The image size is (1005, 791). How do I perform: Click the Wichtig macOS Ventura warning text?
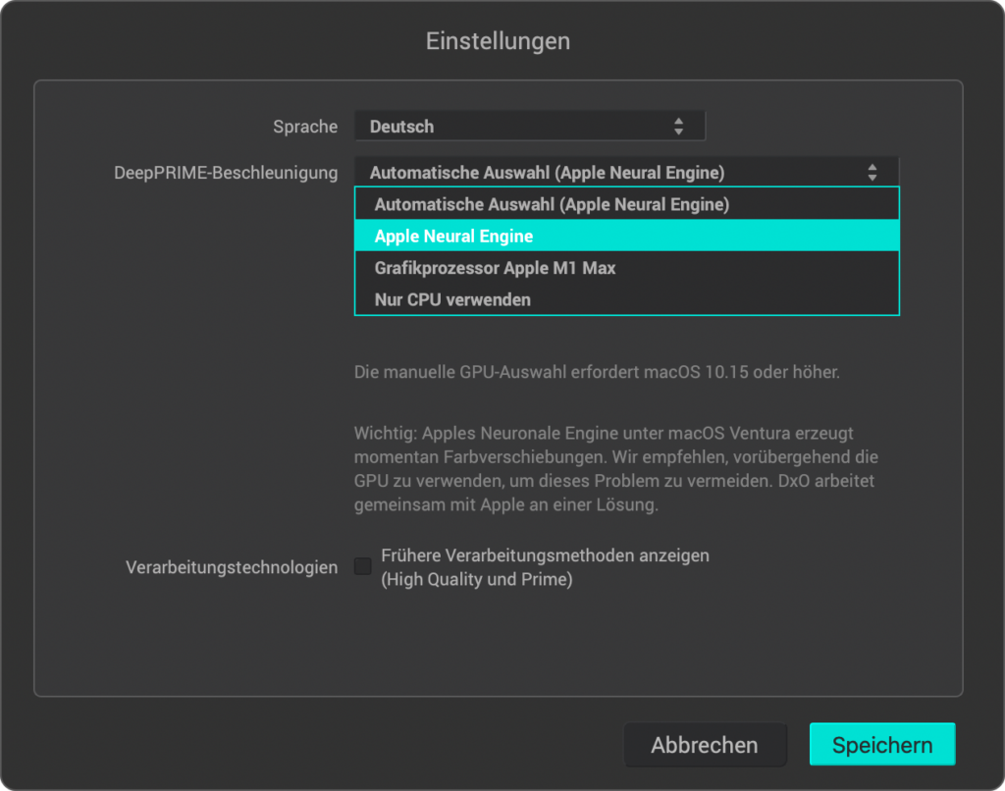[x=616, y=468]
